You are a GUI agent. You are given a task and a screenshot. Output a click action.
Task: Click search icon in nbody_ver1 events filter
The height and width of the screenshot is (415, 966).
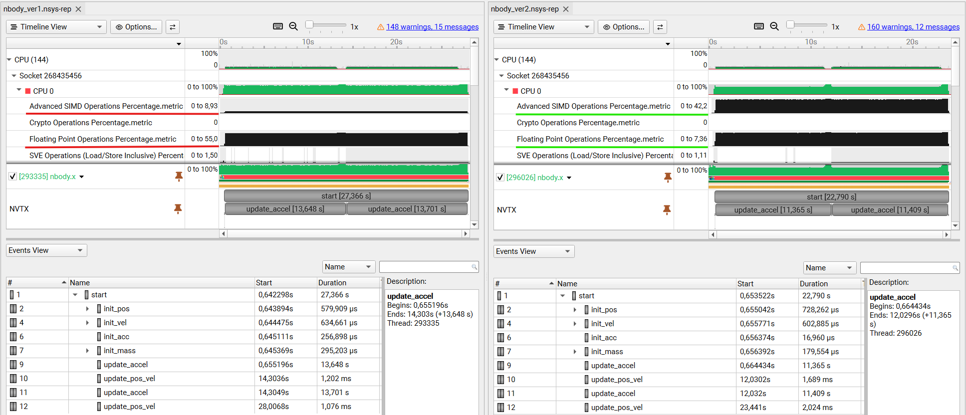click(474, 267)
